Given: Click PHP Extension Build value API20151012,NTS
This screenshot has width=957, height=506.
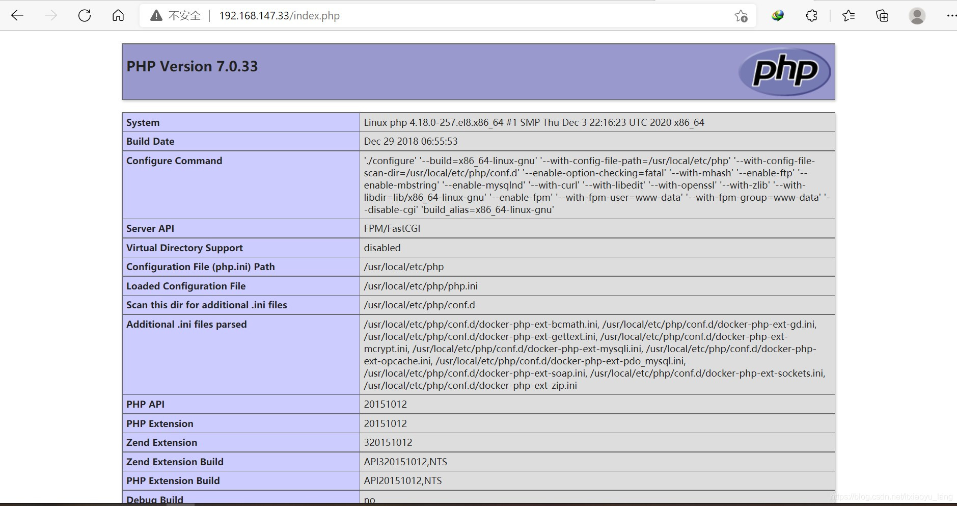Looking at the screenshot, I should 403,481.
